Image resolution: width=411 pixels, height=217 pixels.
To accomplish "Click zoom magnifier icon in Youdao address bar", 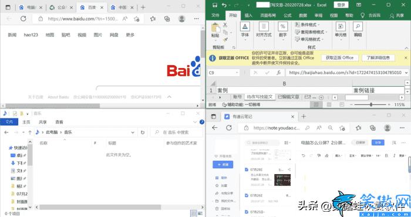I will (x=330, y=128).
